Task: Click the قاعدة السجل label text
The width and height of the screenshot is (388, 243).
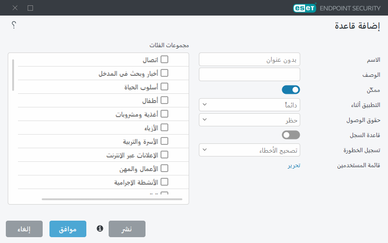Action: click(365, 135)
